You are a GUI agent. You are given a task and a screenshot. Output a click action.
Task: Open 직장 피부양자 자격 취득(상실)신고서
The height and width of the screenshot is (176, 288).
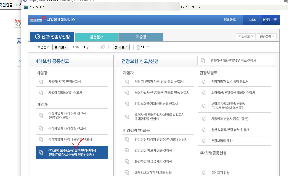[x=158, y=82]
